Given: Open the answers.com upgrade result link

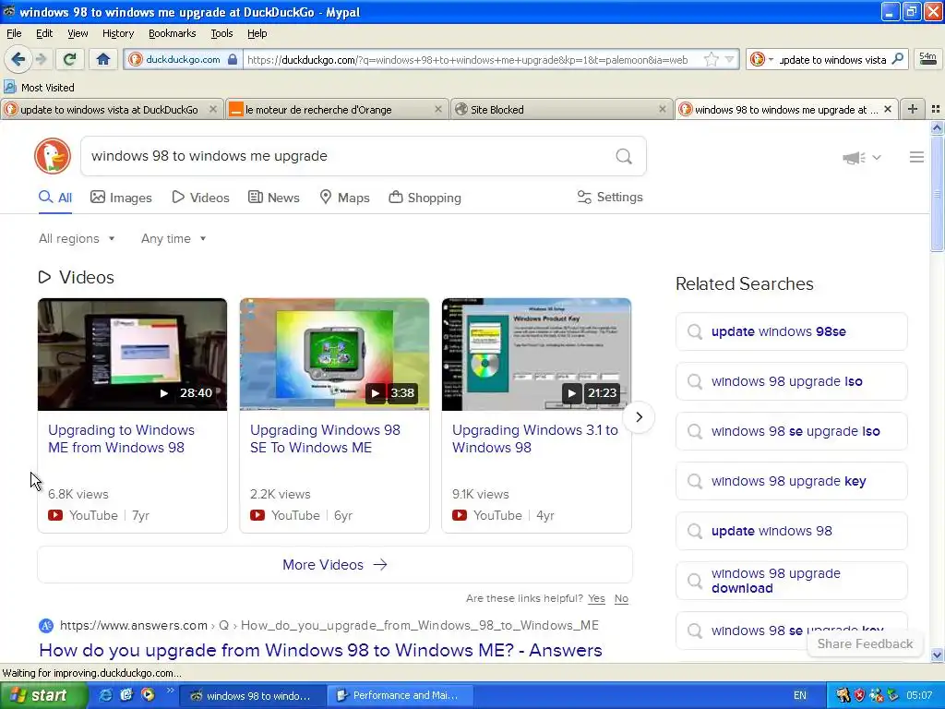Looking at the screenshot, I should (320, 650).
